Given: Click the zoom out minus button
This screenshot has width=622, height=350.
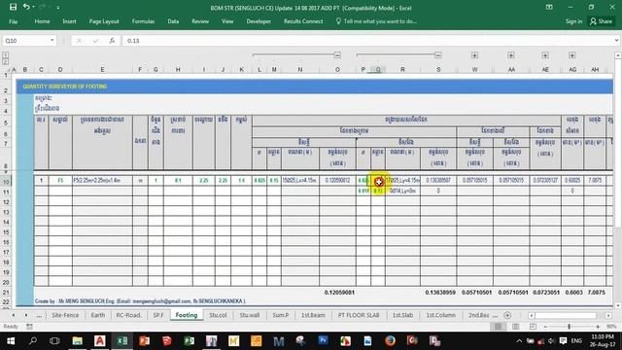Looking at the screenshot, I should (545, 327).
